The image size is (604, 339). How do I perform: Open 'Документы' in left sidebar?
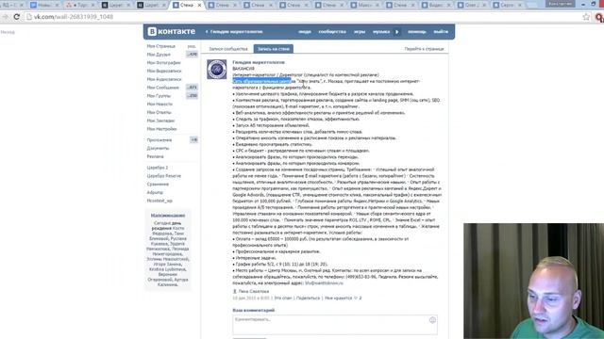[158, 149]
